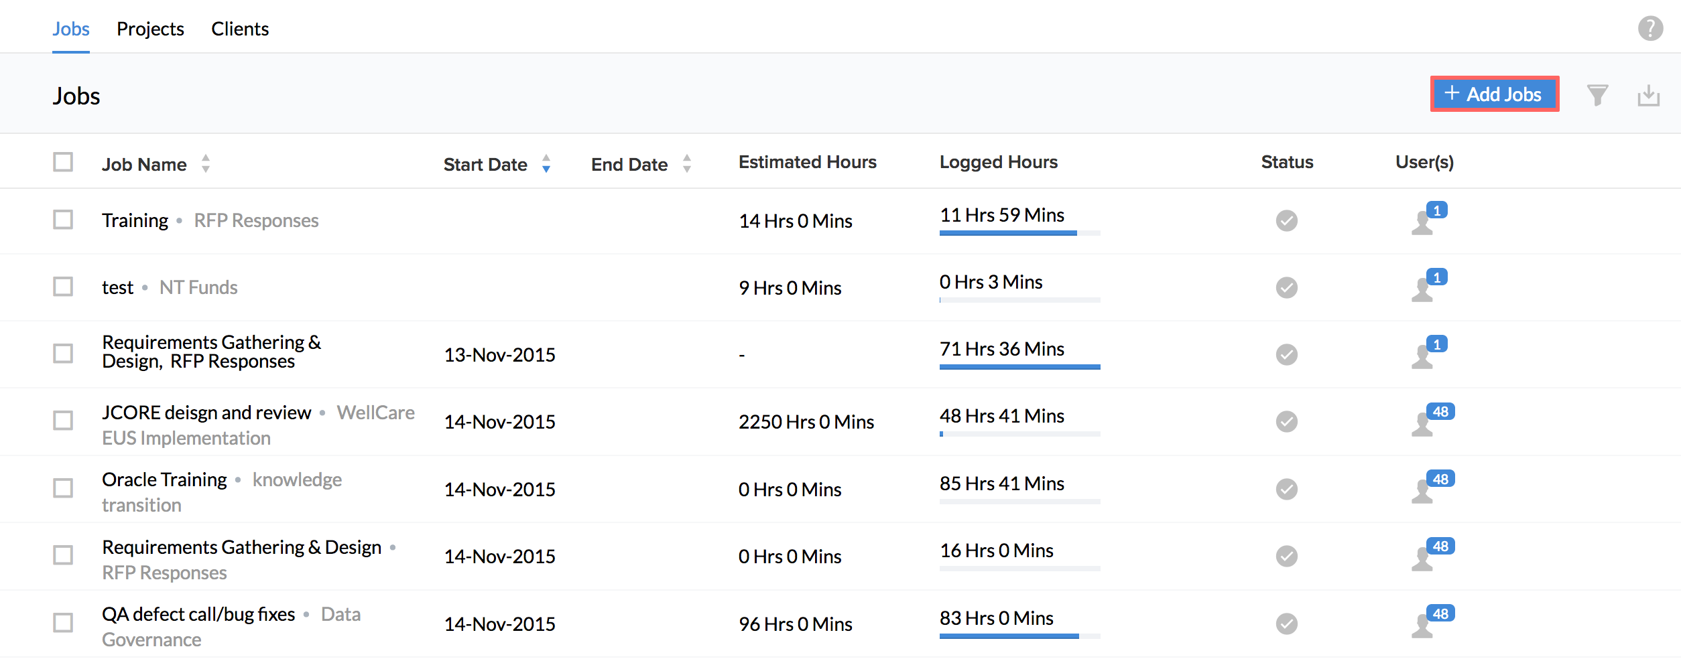Click the 13-Nov-2015 start date cell

pos(499,355)
